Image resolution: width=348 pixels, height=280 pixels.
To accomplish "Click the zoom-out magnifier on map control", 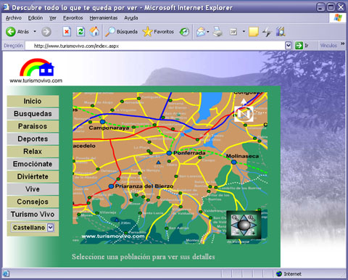I will tap(235, 218).
